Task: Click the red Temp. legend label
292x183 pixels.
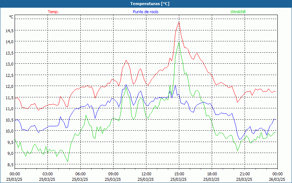Action: (x=53, y=12)
